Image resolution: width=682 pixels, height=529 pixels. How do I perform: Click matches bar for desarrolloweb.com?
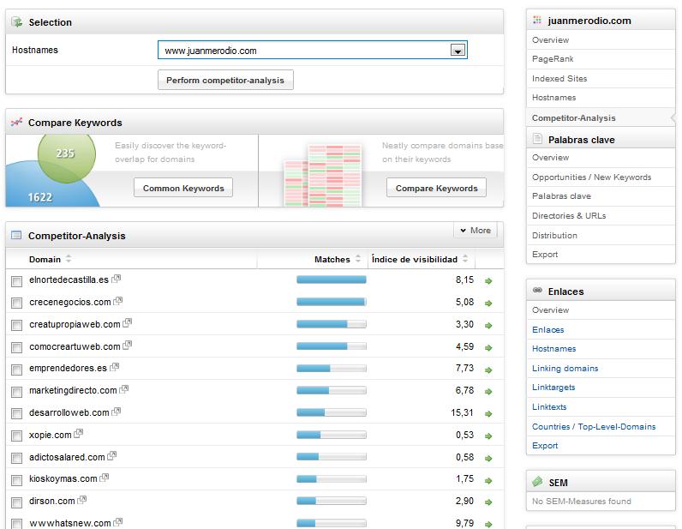[332, 412]
